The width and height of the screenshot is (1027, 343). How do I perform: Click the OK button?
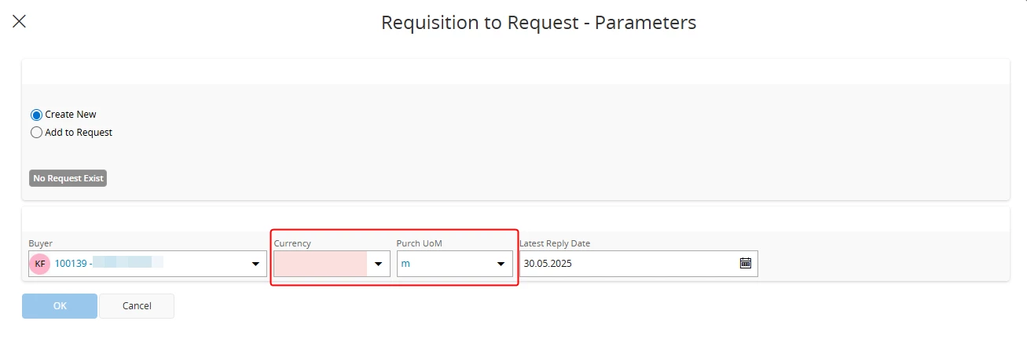click(x=60, y=306)
